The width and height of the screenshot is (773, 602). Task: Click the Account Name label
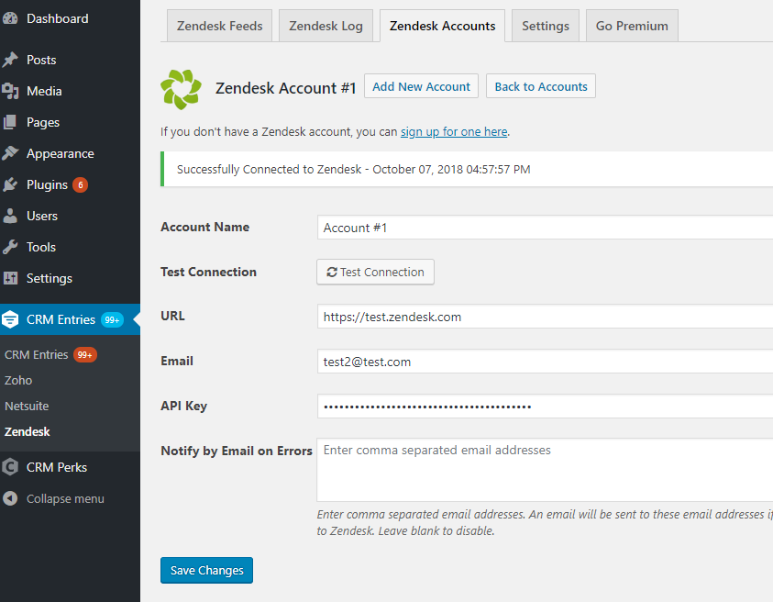click(205, 227)
